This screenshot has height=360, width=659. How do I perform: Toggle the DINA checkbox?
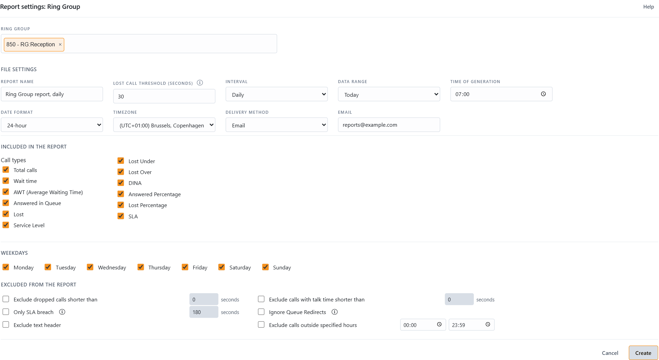pyautogui.click(x=121, y=183)
